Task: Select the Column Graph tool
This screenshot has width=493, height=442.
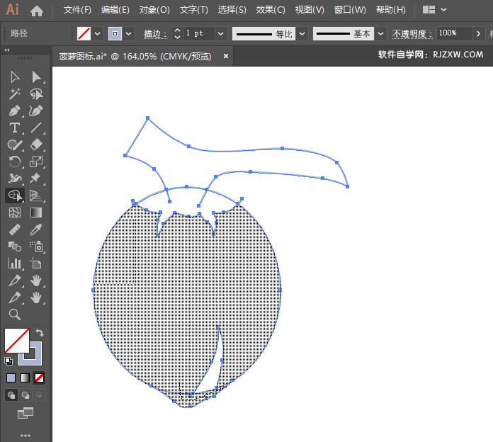Action: [14, 263]
